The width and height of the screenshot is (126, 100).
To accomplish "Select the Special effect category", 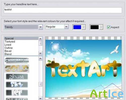I will [x=21, y=38].
